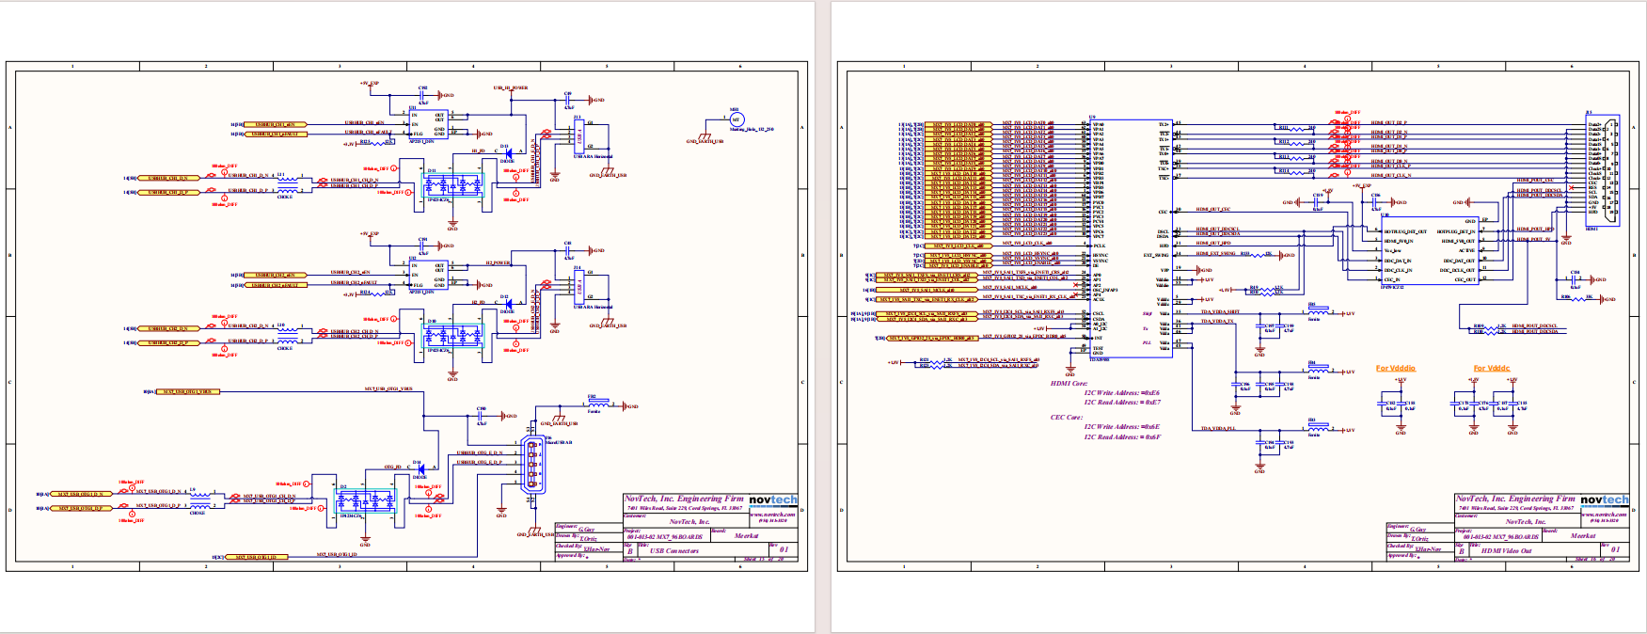Click 'NovTech, Inc. Engineering Firm' on USB sheet
The height and width of the screenshot is (634, 1647).
(684, 499)
